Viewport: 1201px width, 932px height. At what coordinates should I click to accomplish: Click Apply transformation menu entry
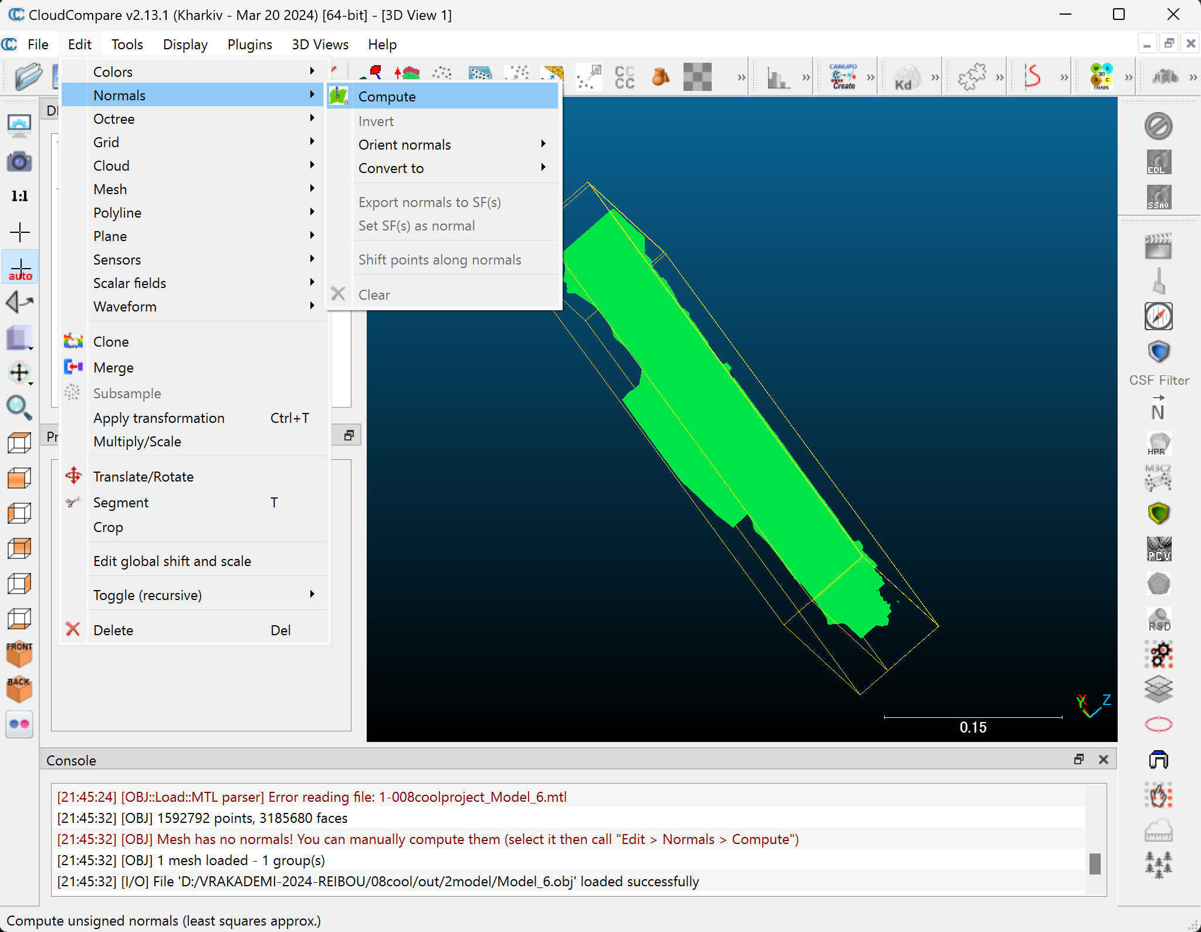(x=159, y=418)
